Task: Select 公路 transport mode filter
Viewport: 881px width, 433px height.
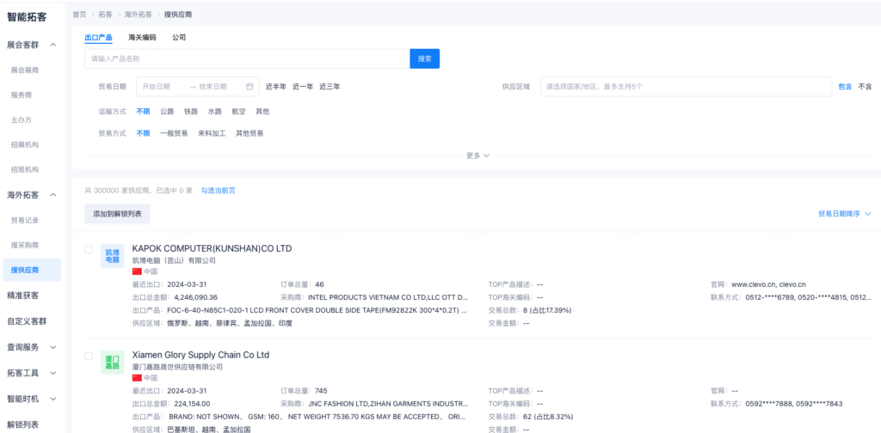Action: pos(167,112)
